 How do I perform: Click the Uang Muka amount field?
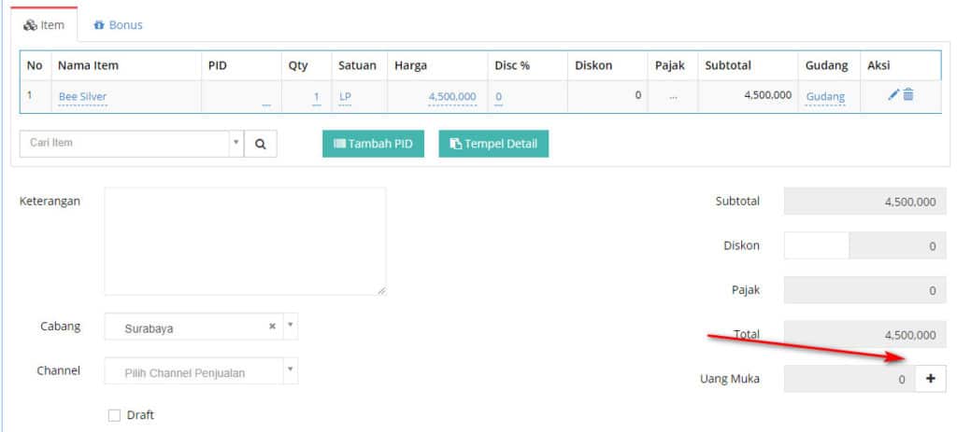pos(850,379)
